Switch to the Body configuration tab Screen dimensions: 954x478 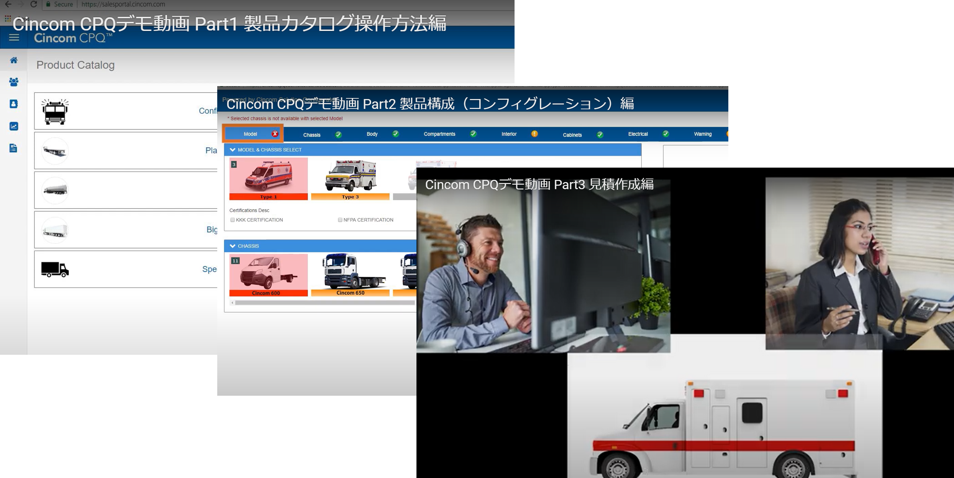[372, 134]
